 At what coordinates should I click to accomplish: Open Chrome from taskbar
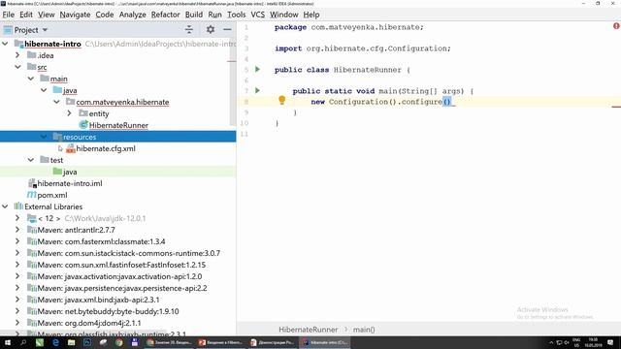click(x=118, y=342)
